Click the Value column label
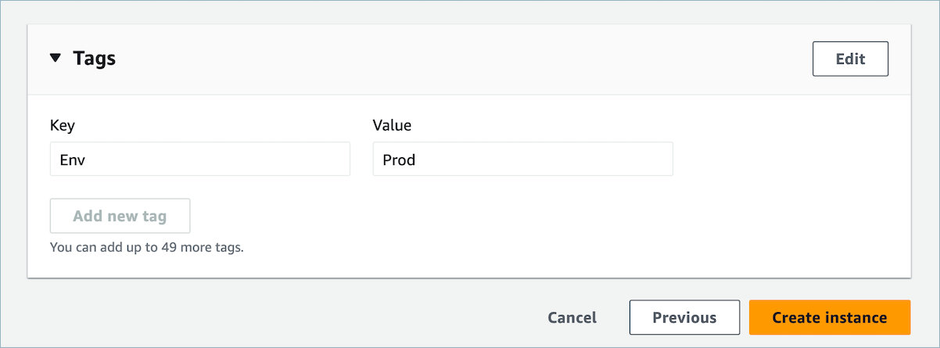 pos(392,125)
